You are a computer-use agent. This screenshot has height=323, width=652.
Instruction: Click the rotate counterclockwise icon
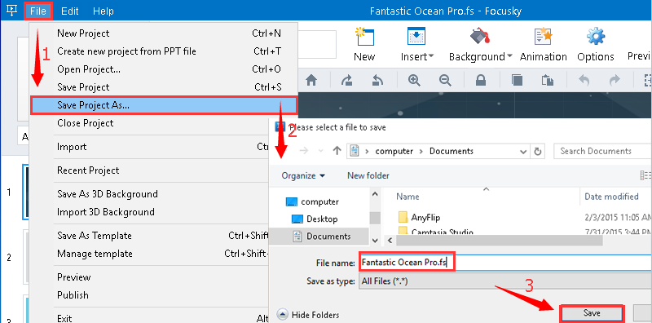click(377, 80)
